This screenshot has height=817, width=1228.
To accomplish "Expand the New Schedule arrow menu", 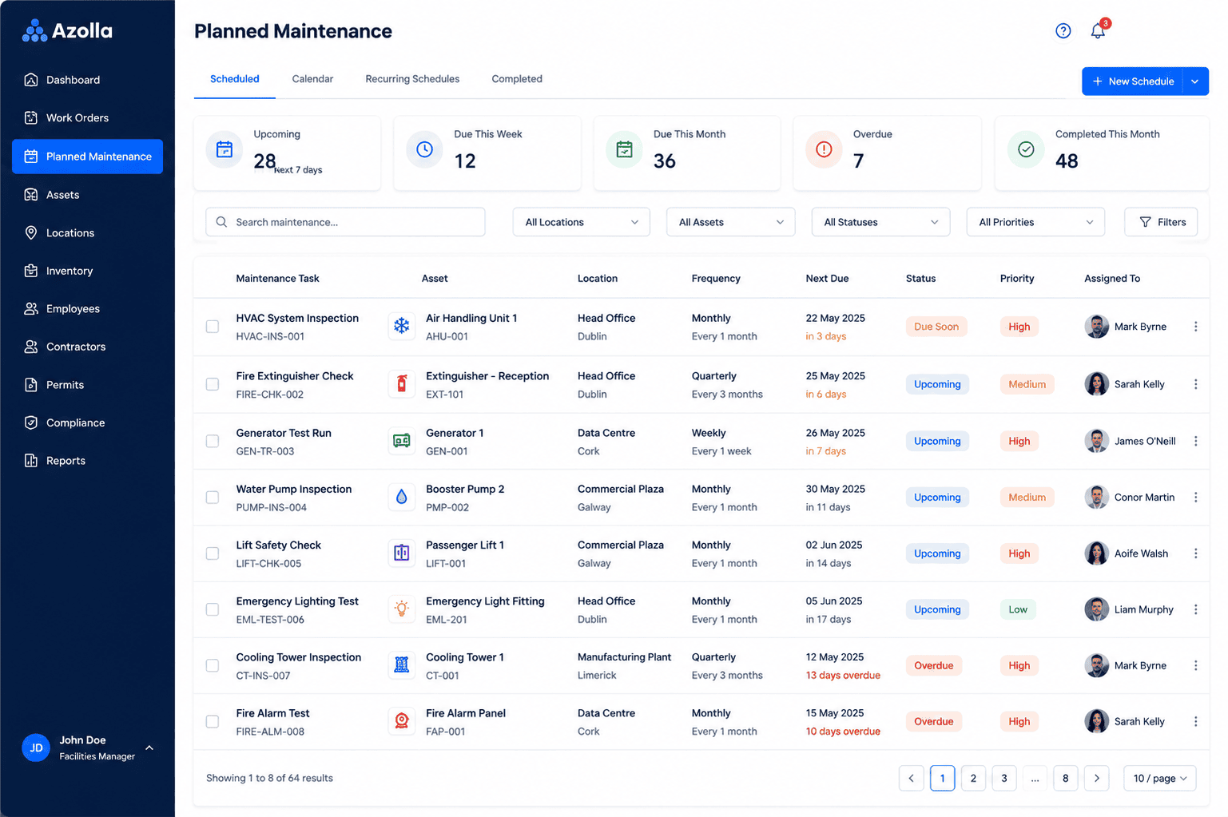I will [1195, 81].
